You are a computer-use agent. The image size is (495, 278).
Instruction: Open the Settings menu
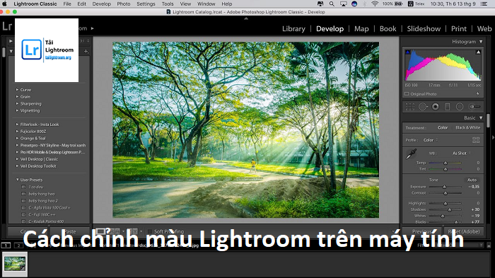(146, 4)
